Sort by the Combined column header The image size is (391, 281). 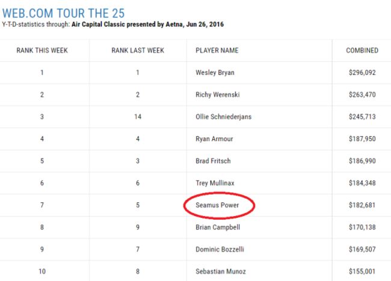(362, 50)
